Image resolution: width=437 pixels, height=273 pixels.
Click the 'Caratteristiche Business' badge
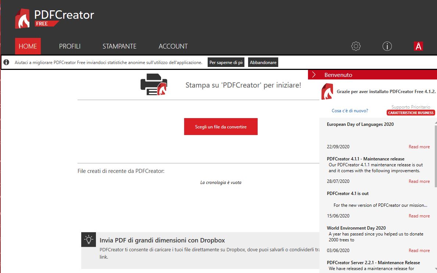411,113
